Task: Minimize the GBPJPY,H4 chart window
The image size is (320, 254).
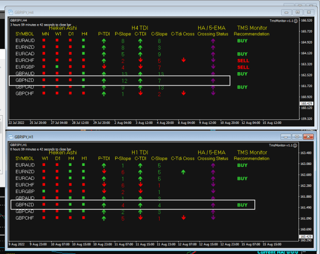Action: point(286,12)
